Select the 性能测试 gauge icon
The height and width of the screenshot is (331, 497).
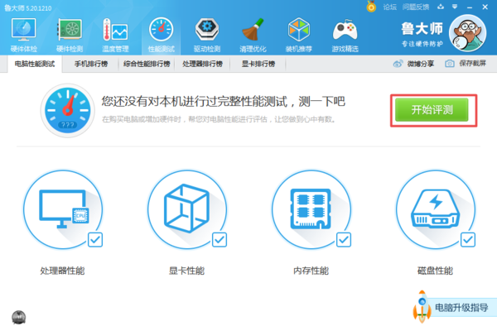pos(161,31)
